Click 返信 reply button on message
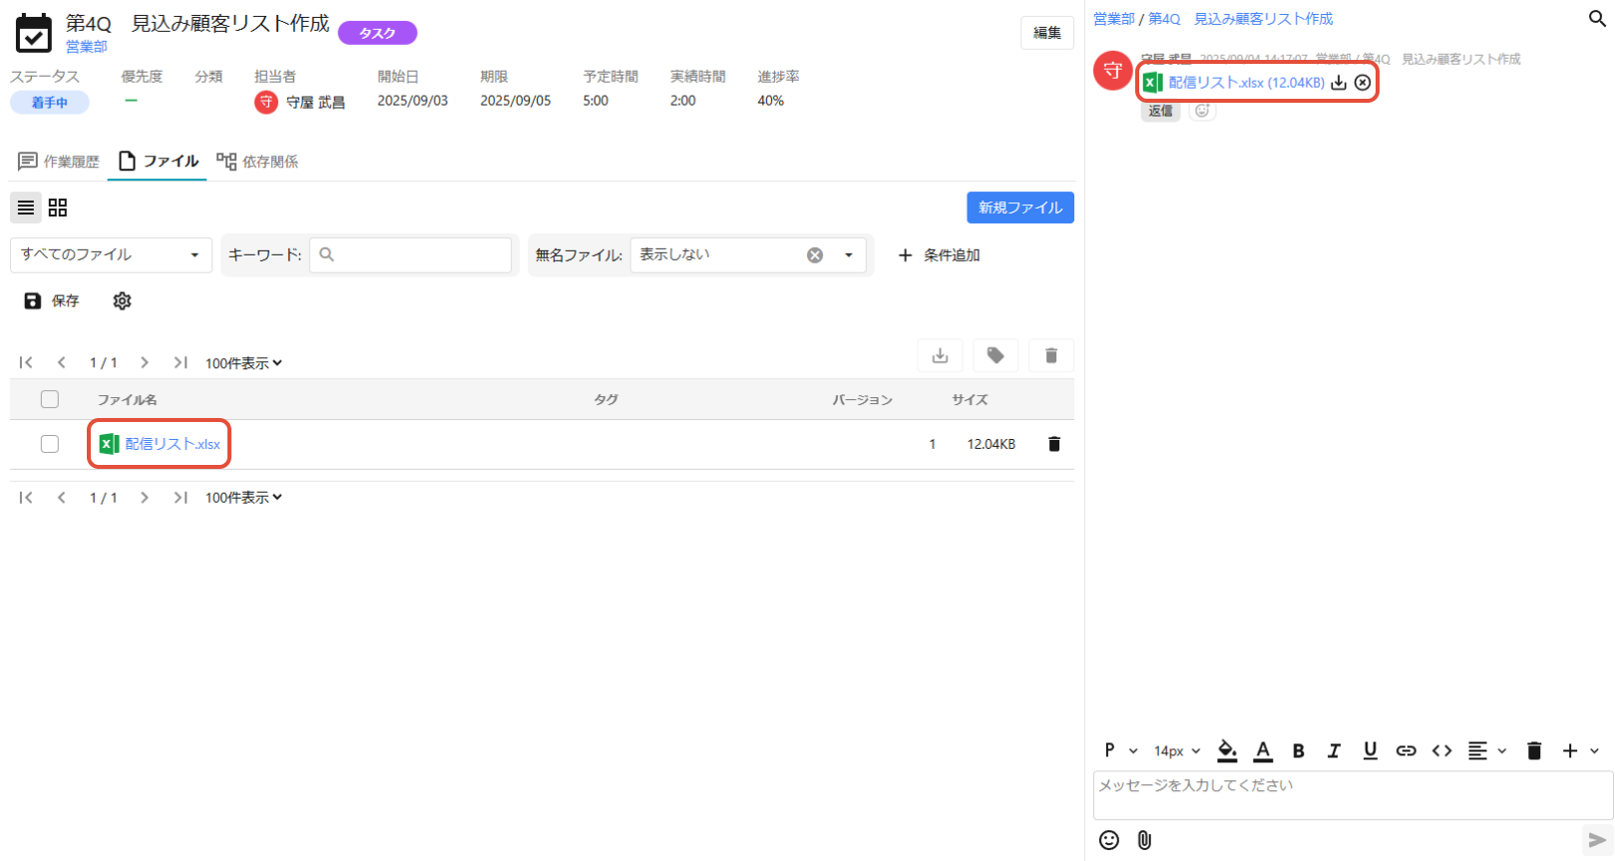The height and width of the screenshot is (861, 1615). [x=1160, y=111]
